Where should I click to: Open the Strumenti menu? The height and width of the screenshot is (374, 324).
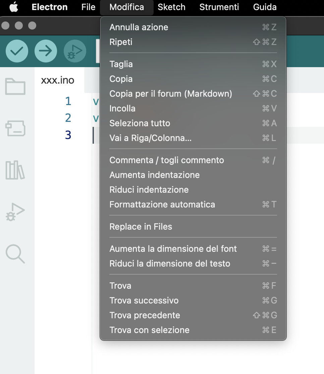click(x=219, y=7)
